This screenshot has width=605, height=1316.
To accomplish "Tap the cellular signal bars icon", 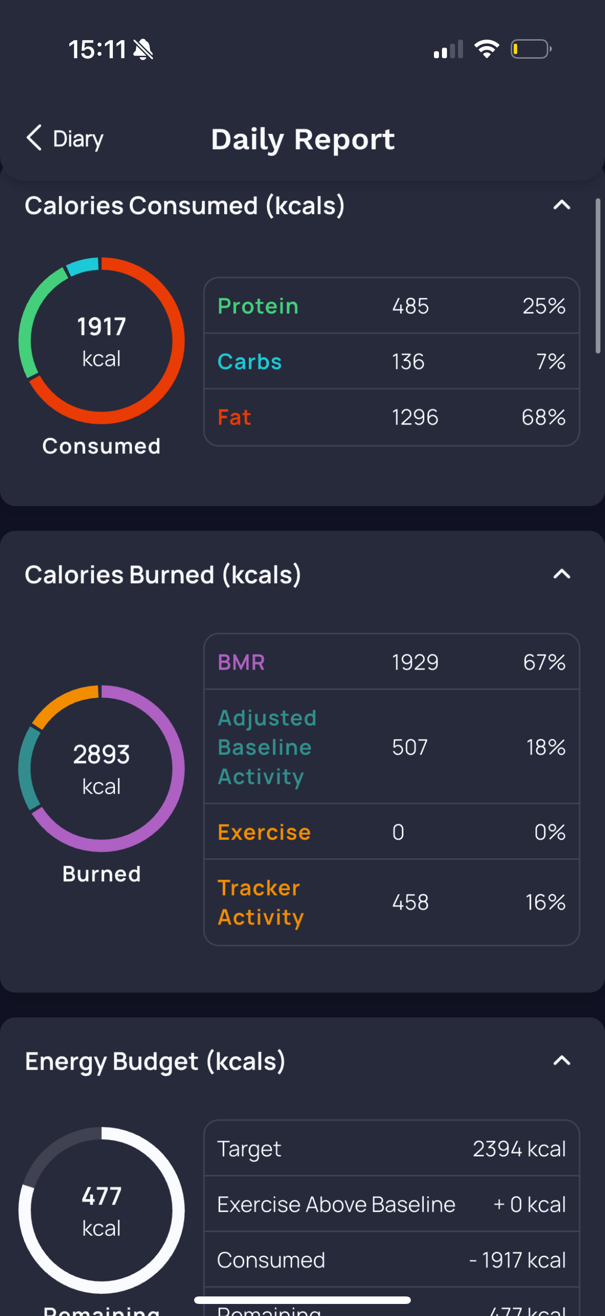I will coord(448,49).
